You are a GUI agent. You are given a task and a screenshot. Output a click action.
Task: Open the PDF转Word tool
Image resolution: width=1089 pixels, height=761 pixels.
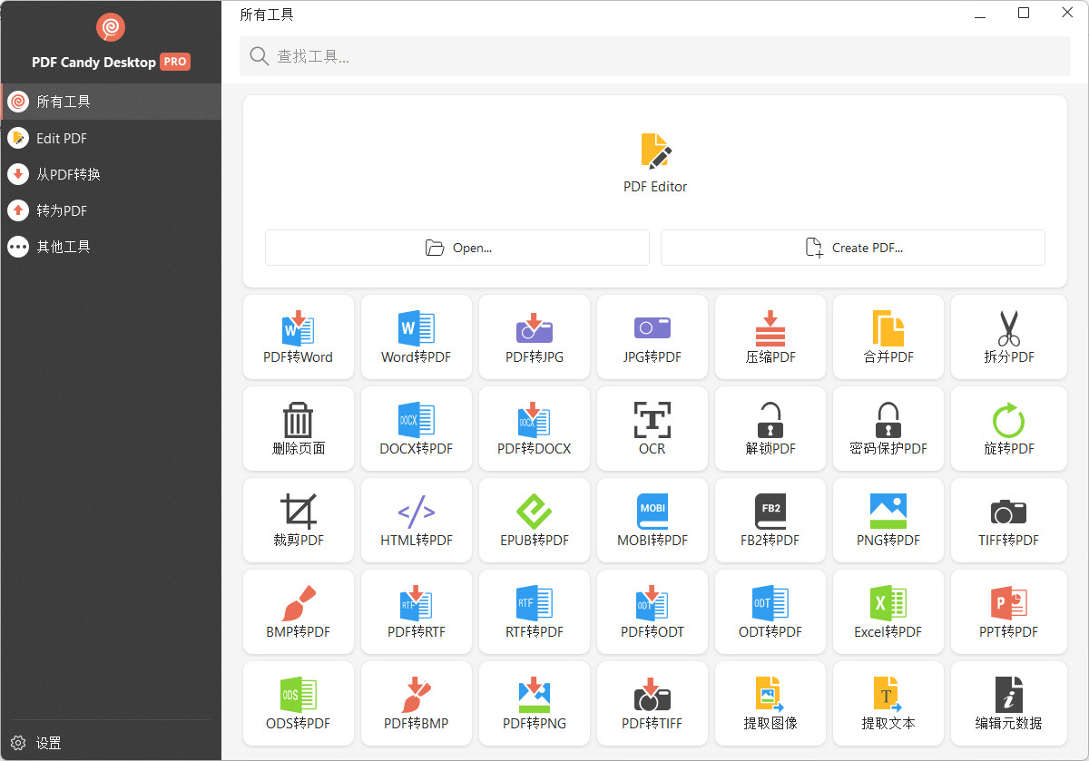(x=299, y=337)
